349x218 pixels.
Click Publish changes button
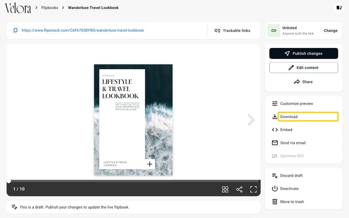click(x=303, y=53)
